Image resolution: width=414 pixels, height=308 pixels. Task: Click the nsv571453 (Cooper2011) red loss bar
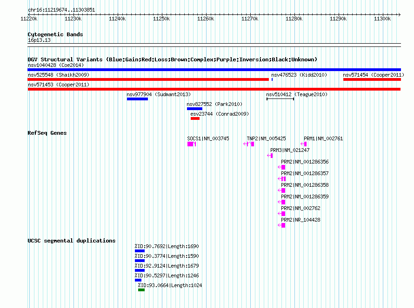(x=214, y=89)
